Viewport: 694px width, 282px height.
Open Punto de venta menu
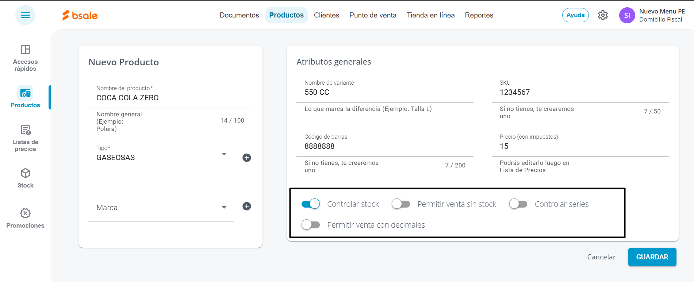click(373, 15)
